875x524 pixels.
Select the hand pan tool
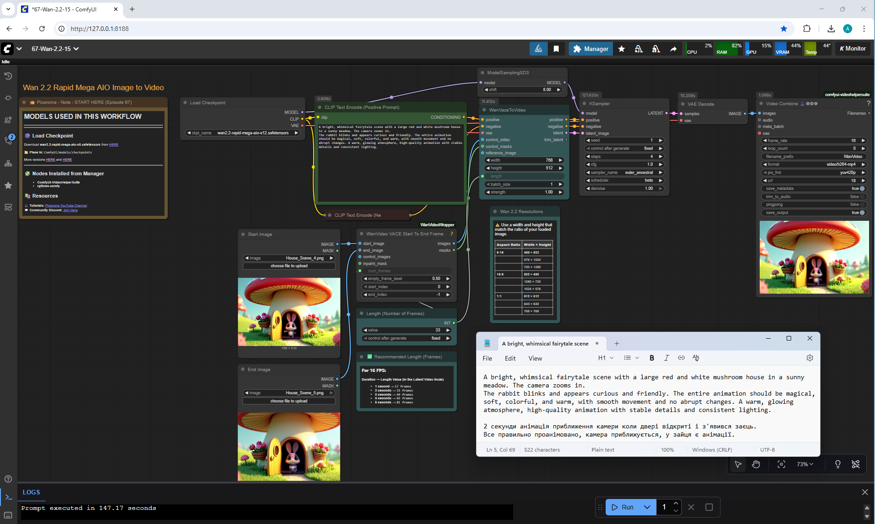[x=756, y=464]
